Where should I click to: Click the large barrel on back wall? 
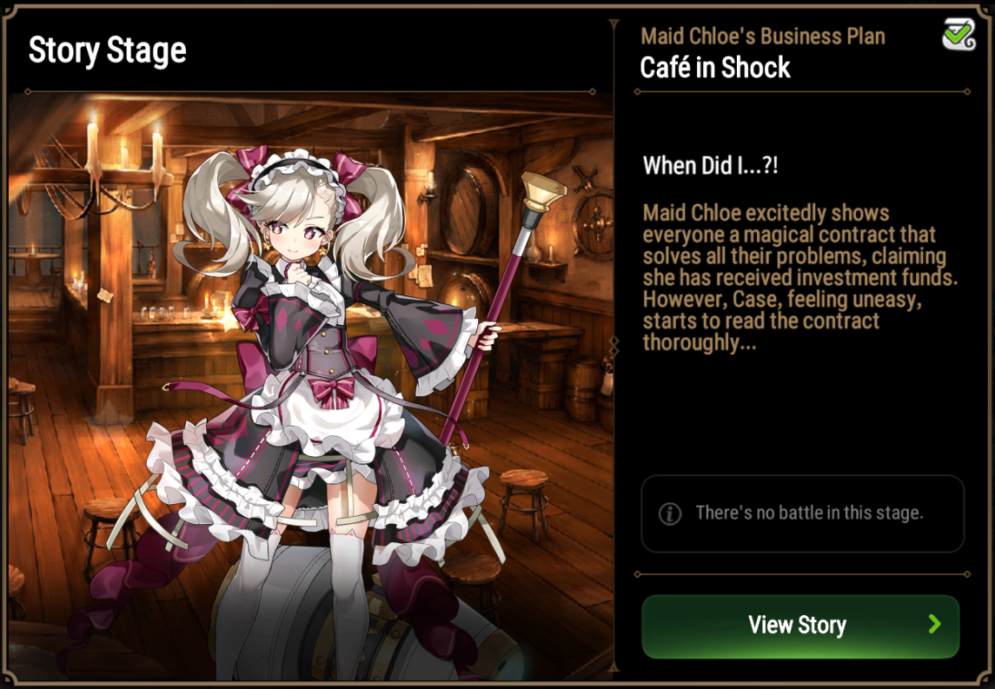tap(470, 210)
